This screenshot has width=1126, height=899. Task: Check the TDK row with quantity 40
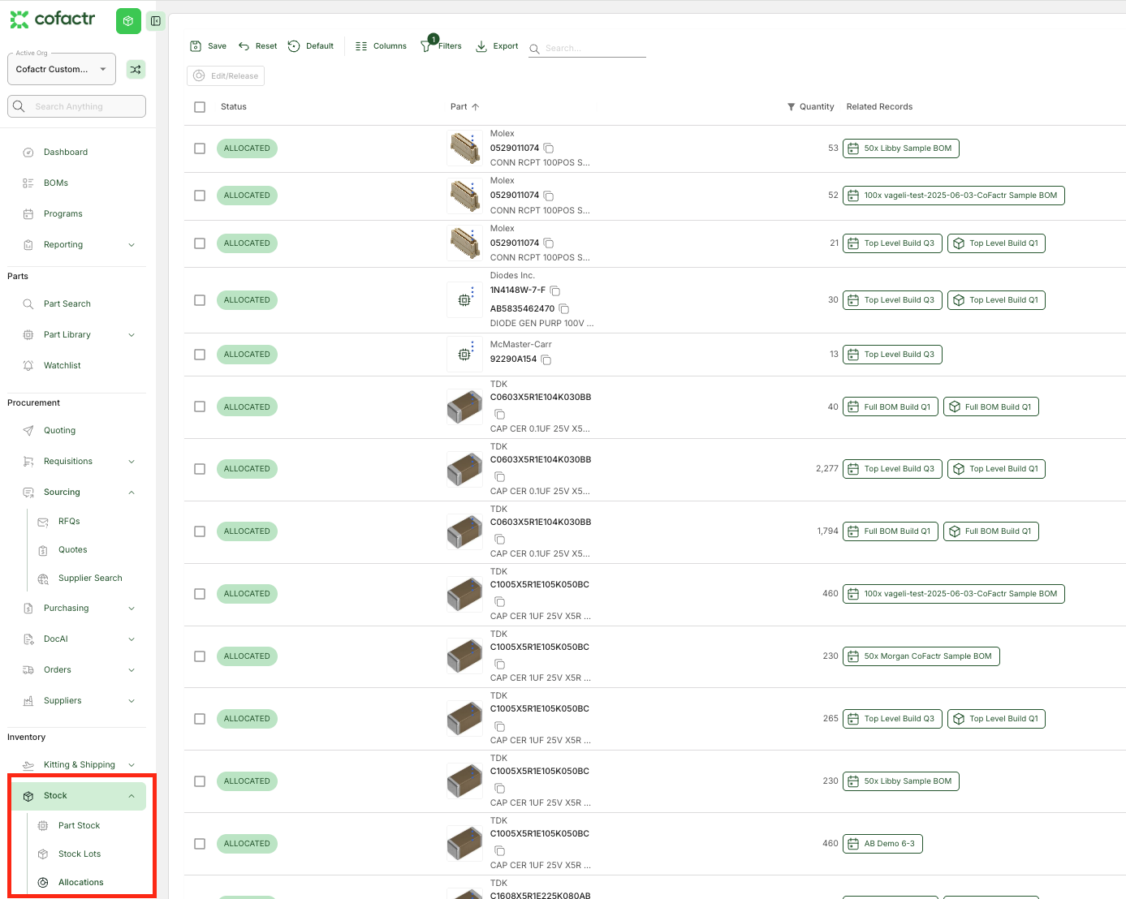(200, 407)
